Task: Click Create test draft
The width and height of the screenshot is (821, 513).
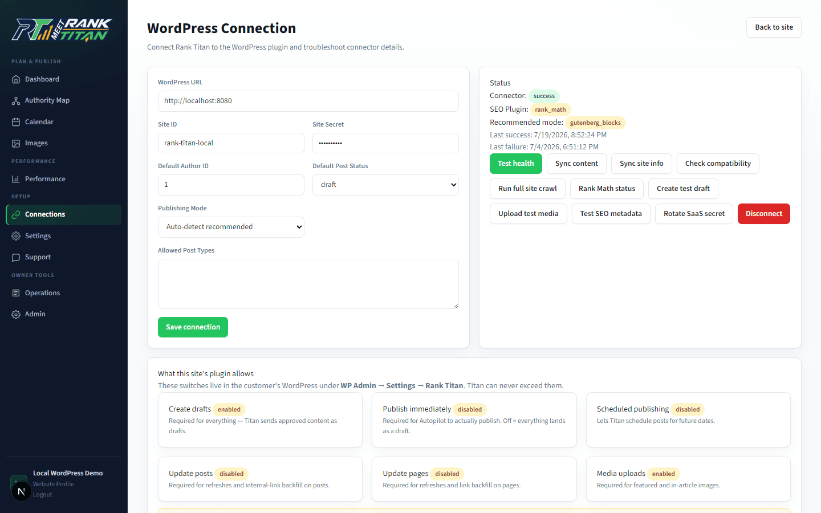Action: pyautogui.click(x=683, y=189)
